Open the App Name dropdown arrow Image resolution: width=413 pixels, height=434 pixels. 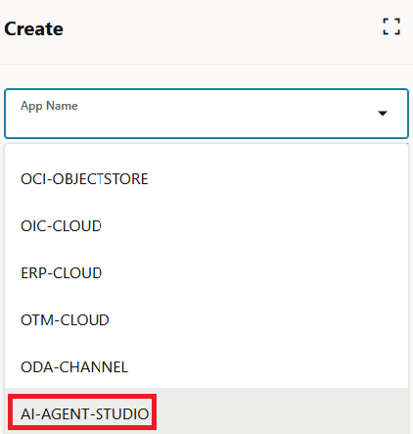[383, 114]
